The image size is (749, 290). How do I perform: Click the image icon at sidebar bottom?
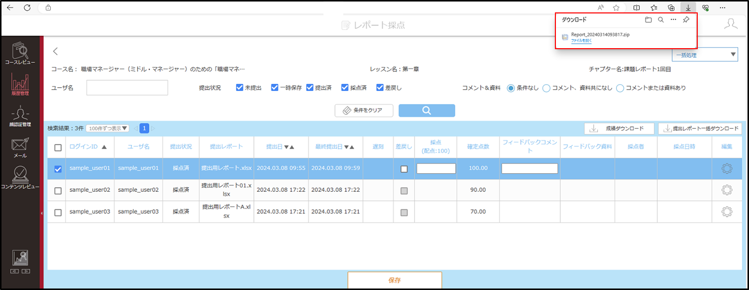(20, 258)
